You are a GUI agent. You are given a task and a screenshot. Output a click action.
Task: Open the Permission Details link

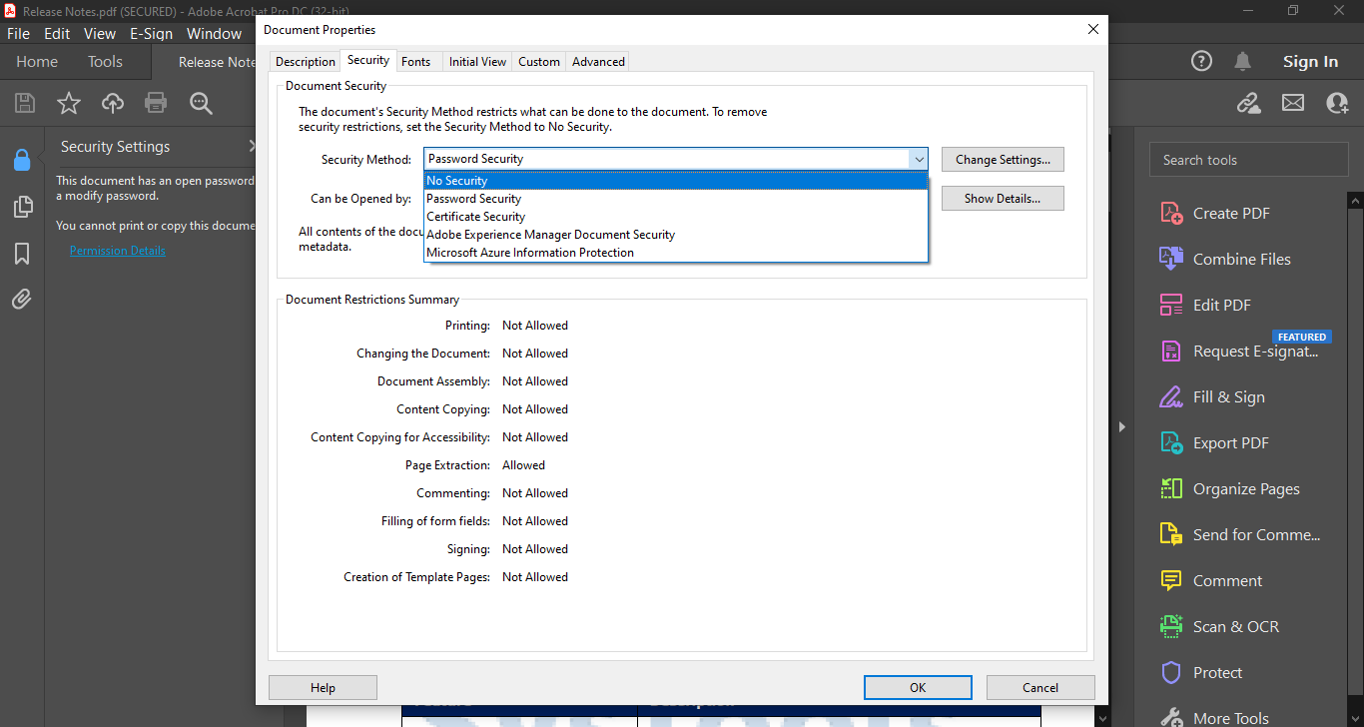pyautogui.click(x=118, y=251)
